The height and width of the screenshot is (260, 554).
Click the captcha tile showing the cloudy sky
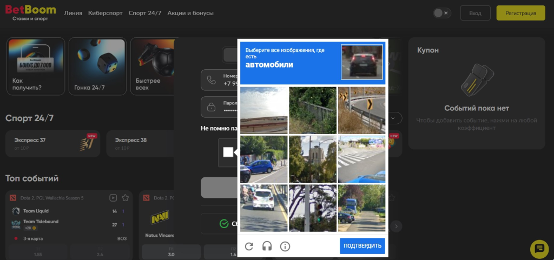coord(264,110)
